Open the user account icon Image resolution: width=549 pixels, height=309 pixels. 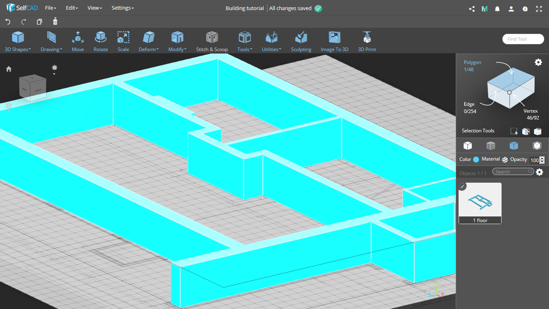coord(511,8)
